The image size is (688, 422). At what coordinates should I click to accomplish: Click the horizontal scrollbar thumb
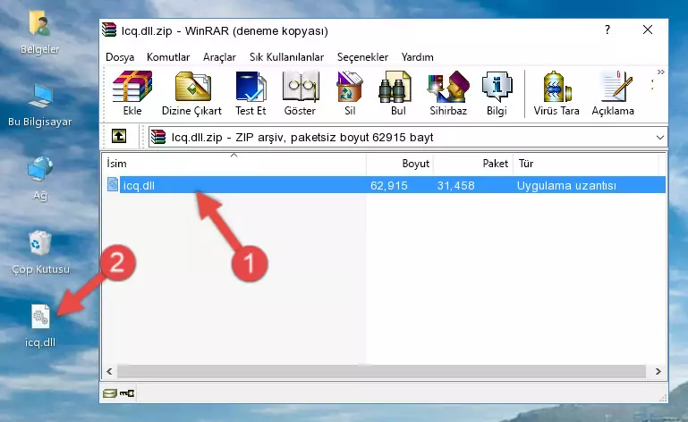pyautogui.click(x=381, y=372)
